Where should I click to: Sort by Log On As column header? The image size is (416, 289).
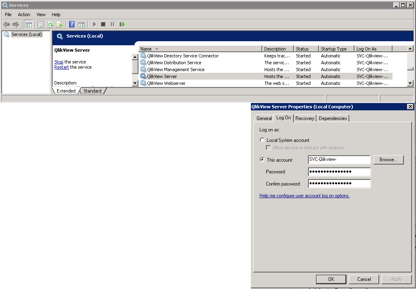pos(373,49)
